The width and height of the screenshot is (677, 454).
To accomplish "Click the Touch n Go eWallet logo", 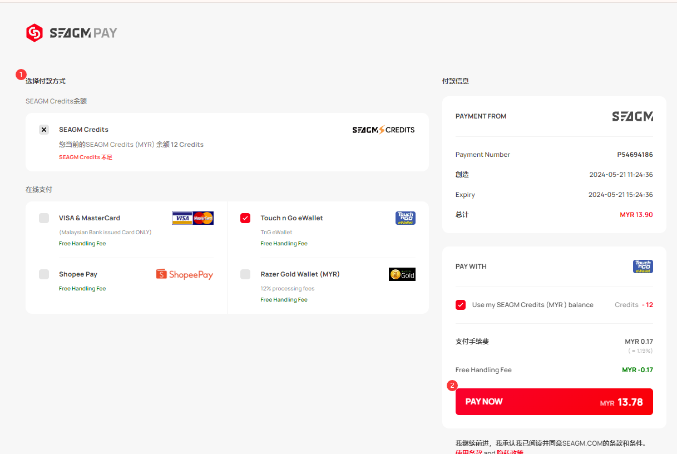I will (405, 218).
